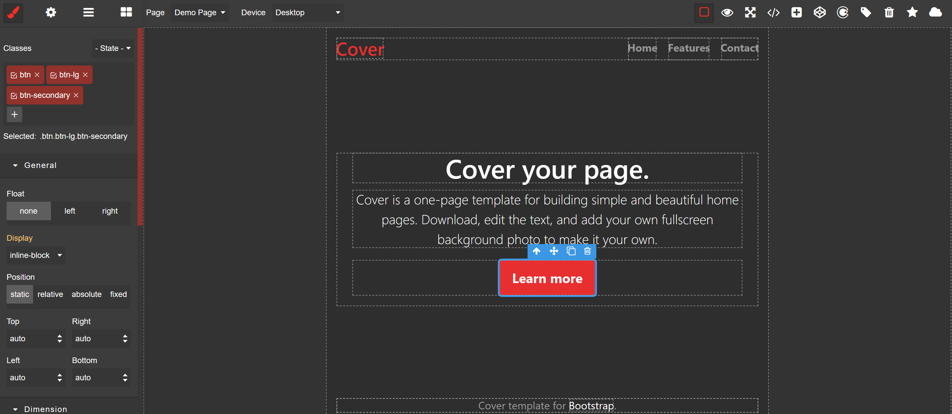The image size is (952, 414).
Task: Open the blocks grid panel
Action: click(126, 13)
